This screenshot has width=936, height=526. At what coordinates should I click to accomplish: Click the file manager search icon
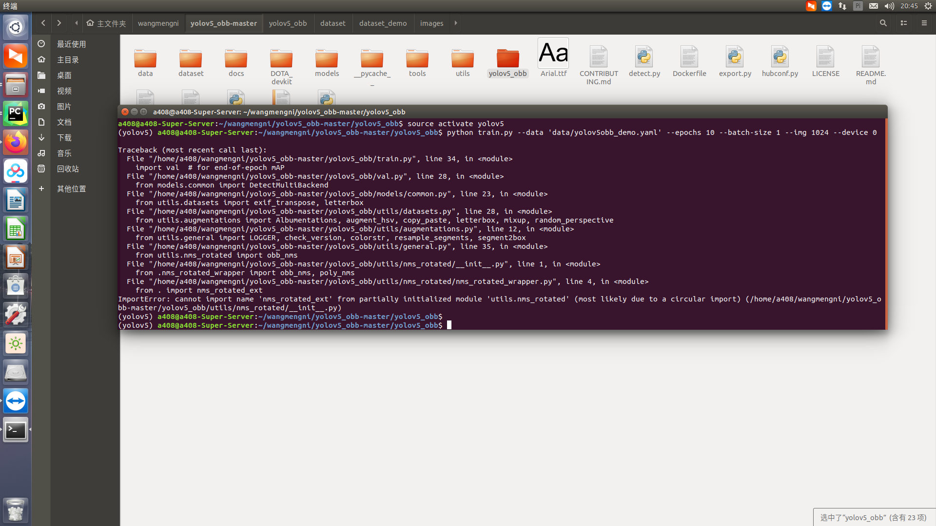(x=883, y=23)
